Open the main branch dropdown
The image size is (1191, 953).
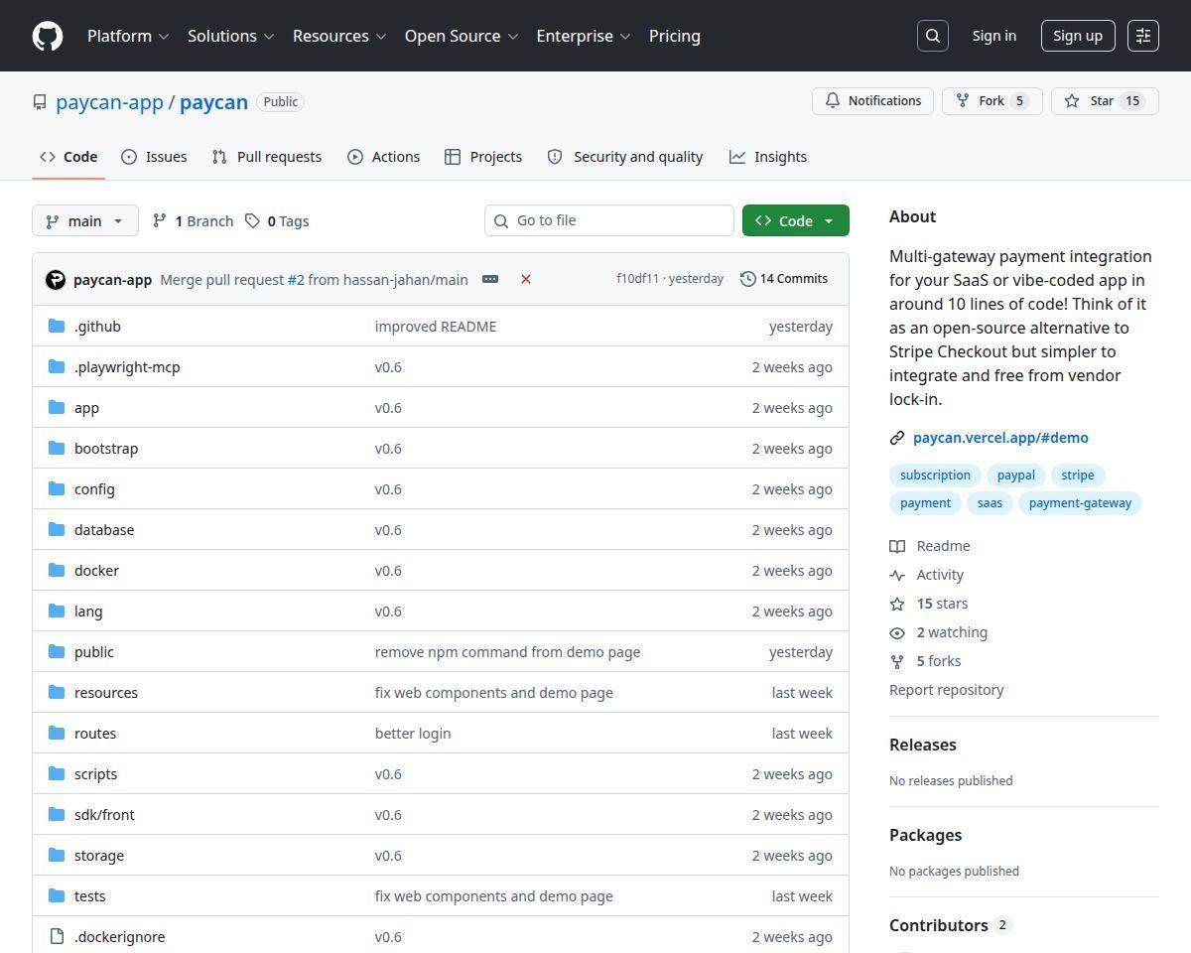[x=85, y=220]
